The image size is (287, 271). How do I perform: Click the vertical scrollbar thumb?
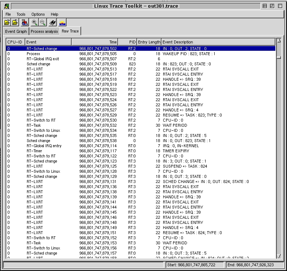[279, 57]
